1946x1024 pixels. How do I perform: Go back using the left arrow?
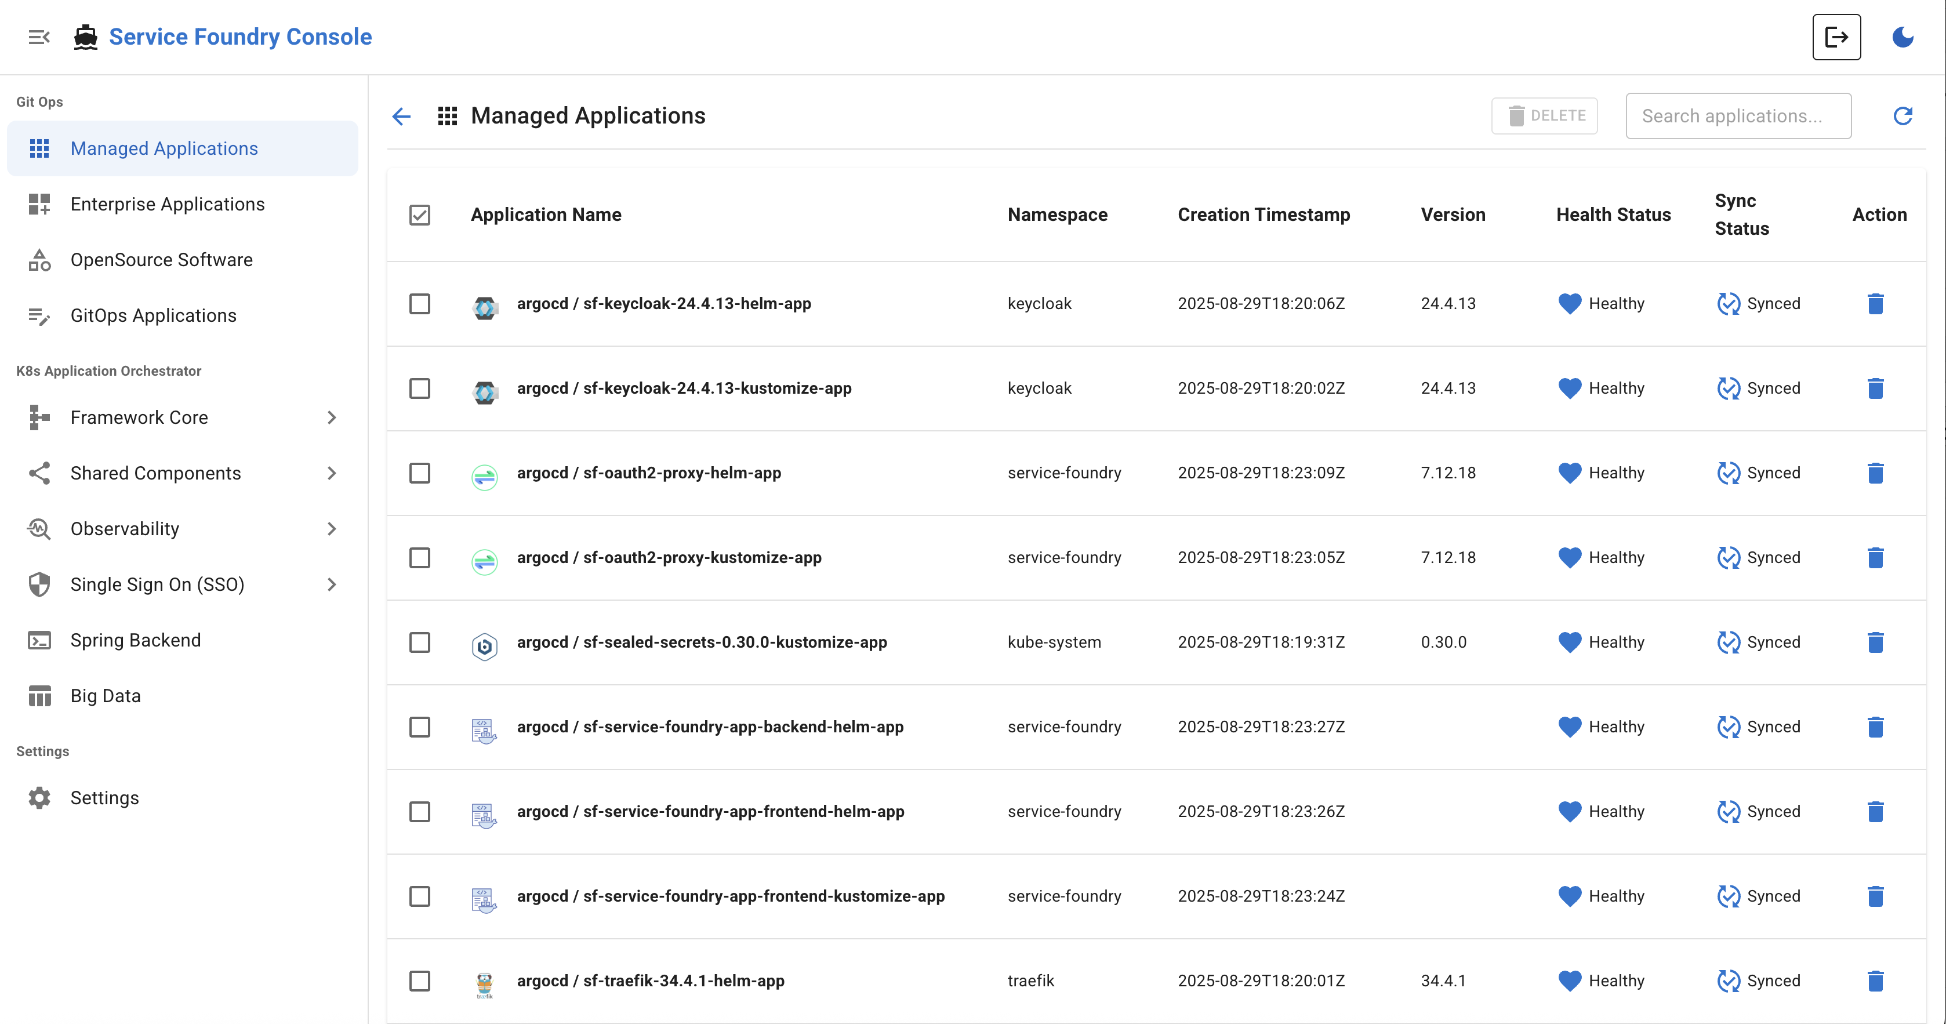[x=401, y=115]
